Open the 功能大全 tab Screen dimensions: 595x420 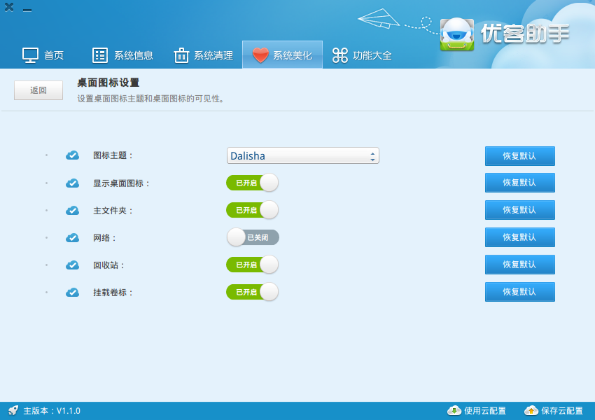pos(362,55)
